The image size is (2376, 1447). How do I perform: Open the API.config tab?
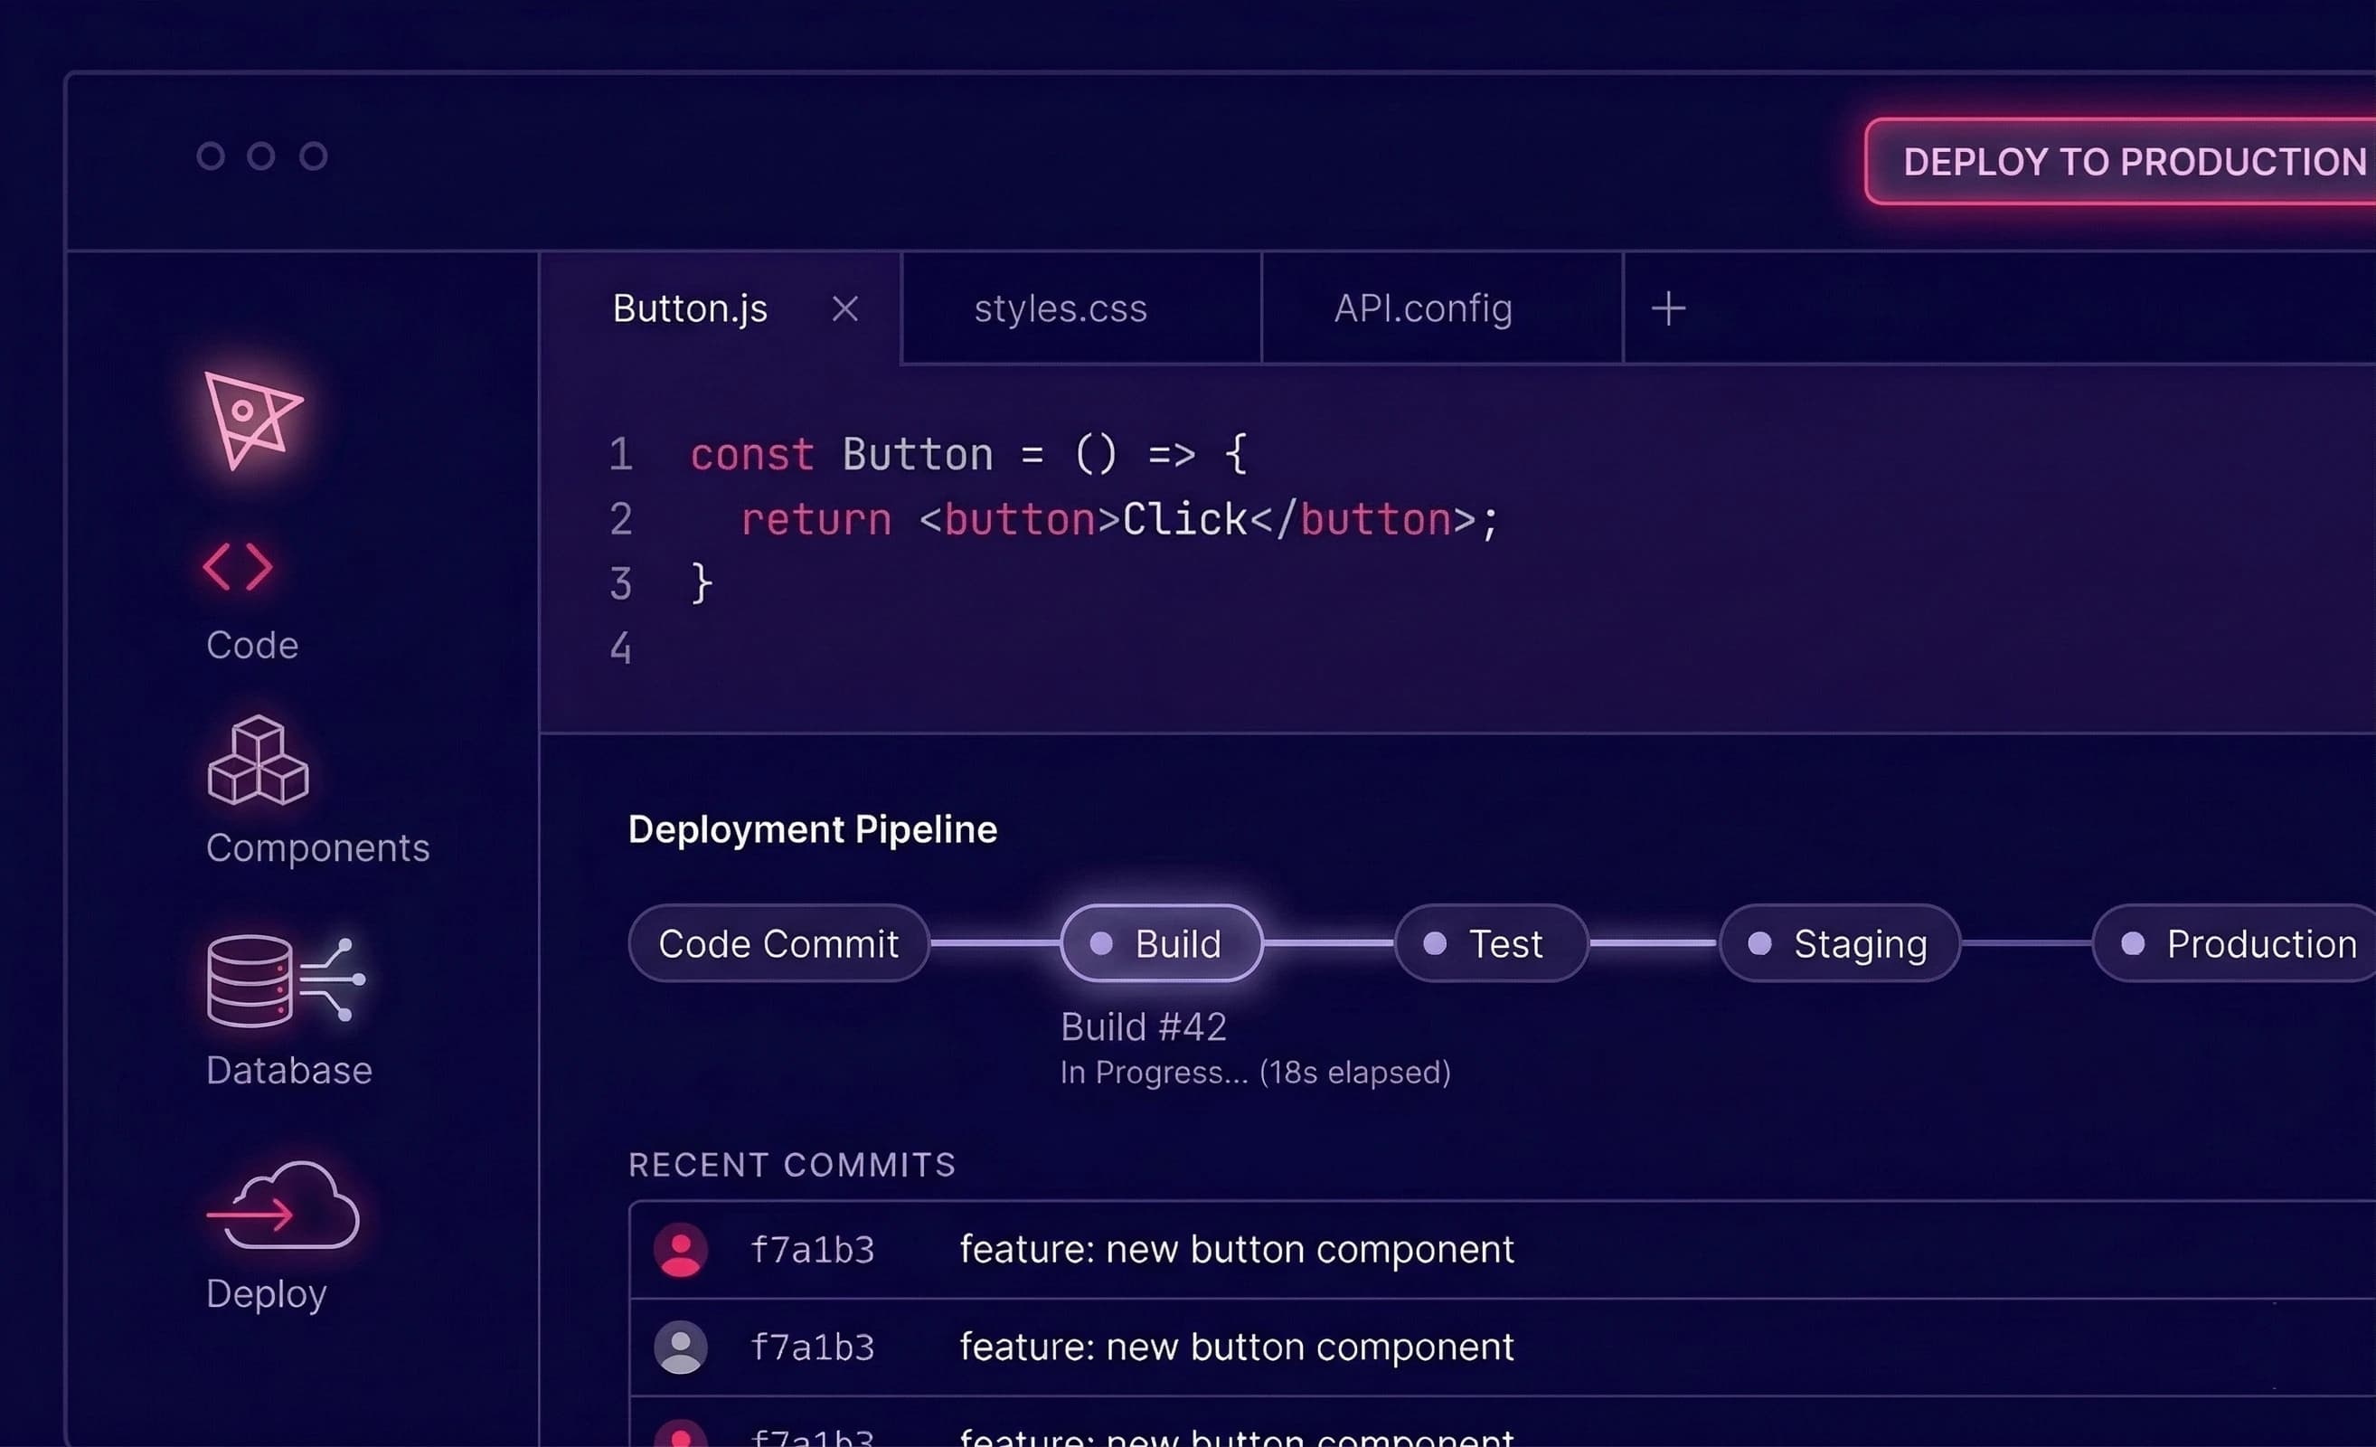tap(1421, 307)
